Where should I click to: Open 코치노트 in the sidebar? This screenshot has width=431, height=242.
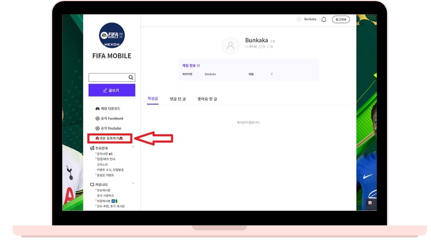102,165
